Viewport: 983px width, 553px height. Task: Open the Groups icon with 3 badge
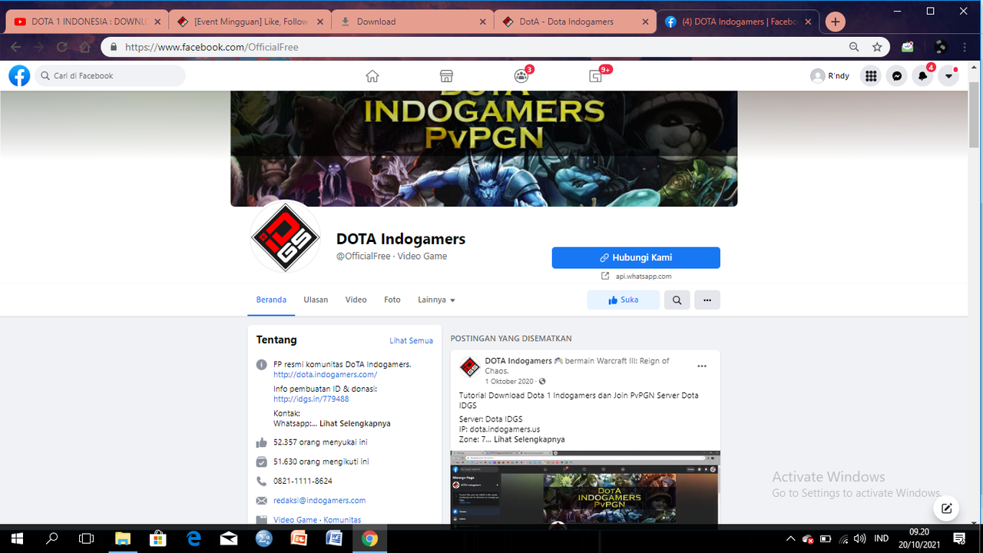[521, 76]
